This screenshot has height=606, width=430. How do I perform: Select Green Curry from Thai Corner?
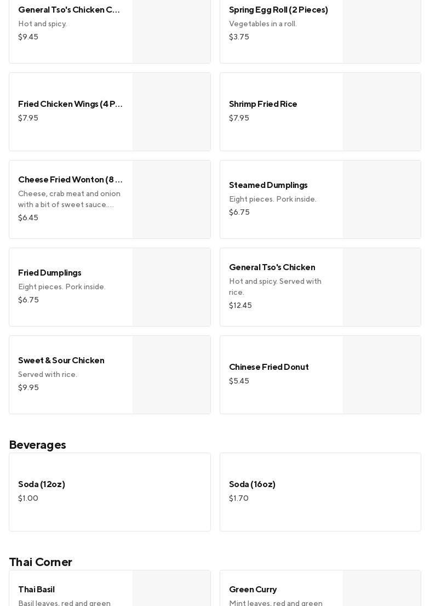[253, 590]
